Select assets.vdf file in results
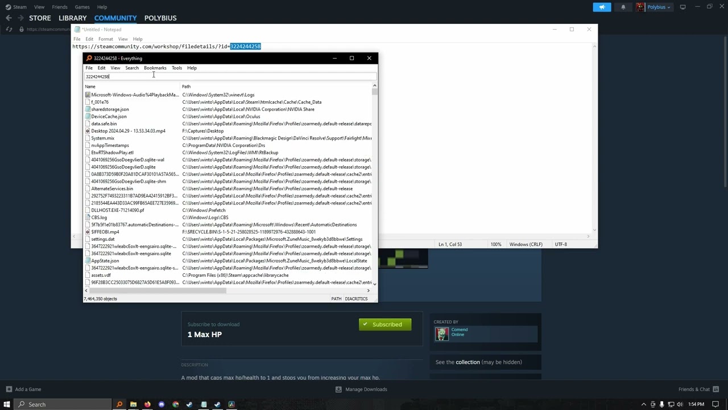 point(101,275)
